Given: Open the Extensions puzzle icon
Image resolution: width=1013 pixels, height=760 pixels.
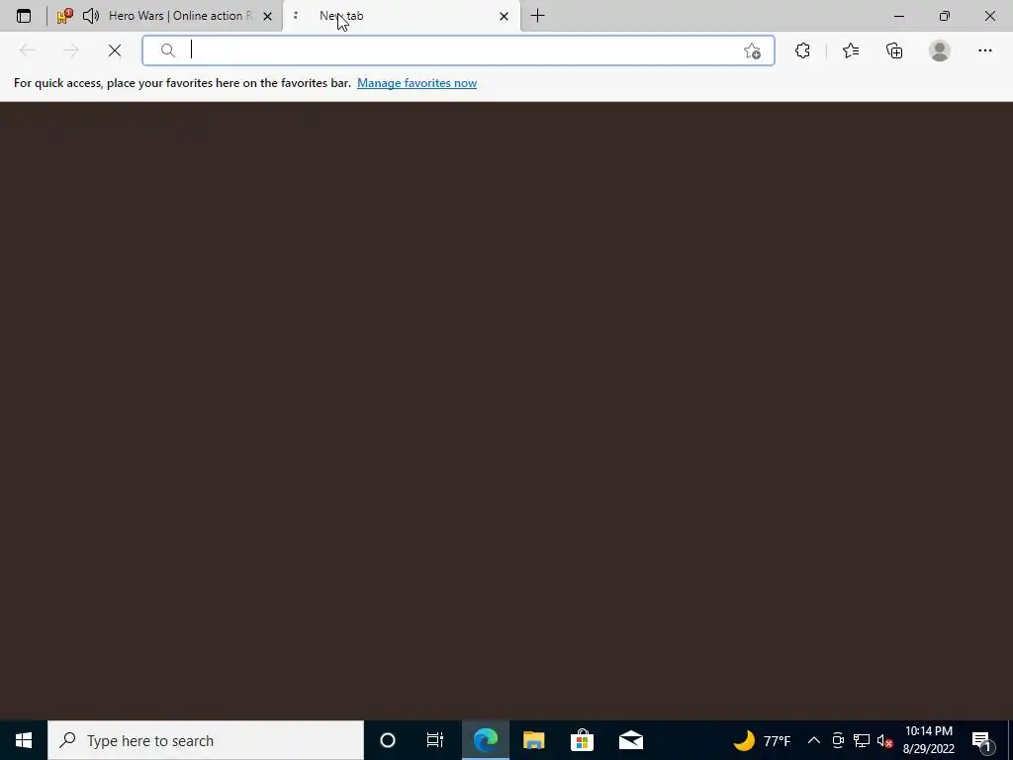Looking at the screenshot, I should pos(802,50).
